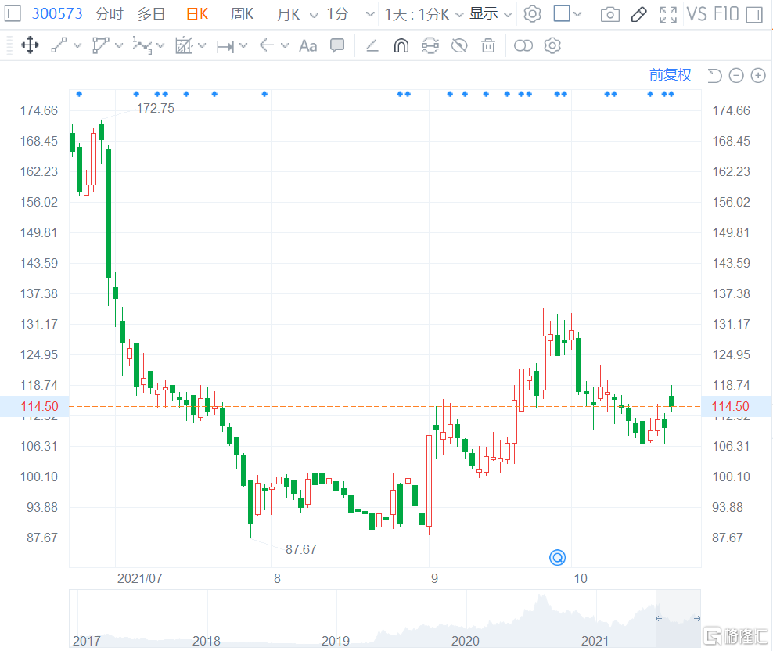Click the stock code 300573
773x651 pixels.
57,13
